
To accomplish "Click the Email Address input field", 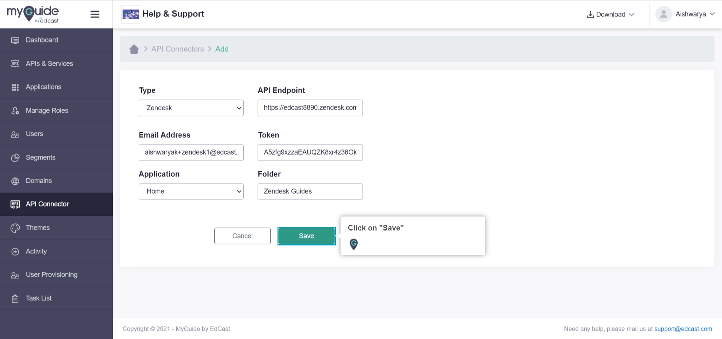I will pyautogui.click(x=191, y=152).
